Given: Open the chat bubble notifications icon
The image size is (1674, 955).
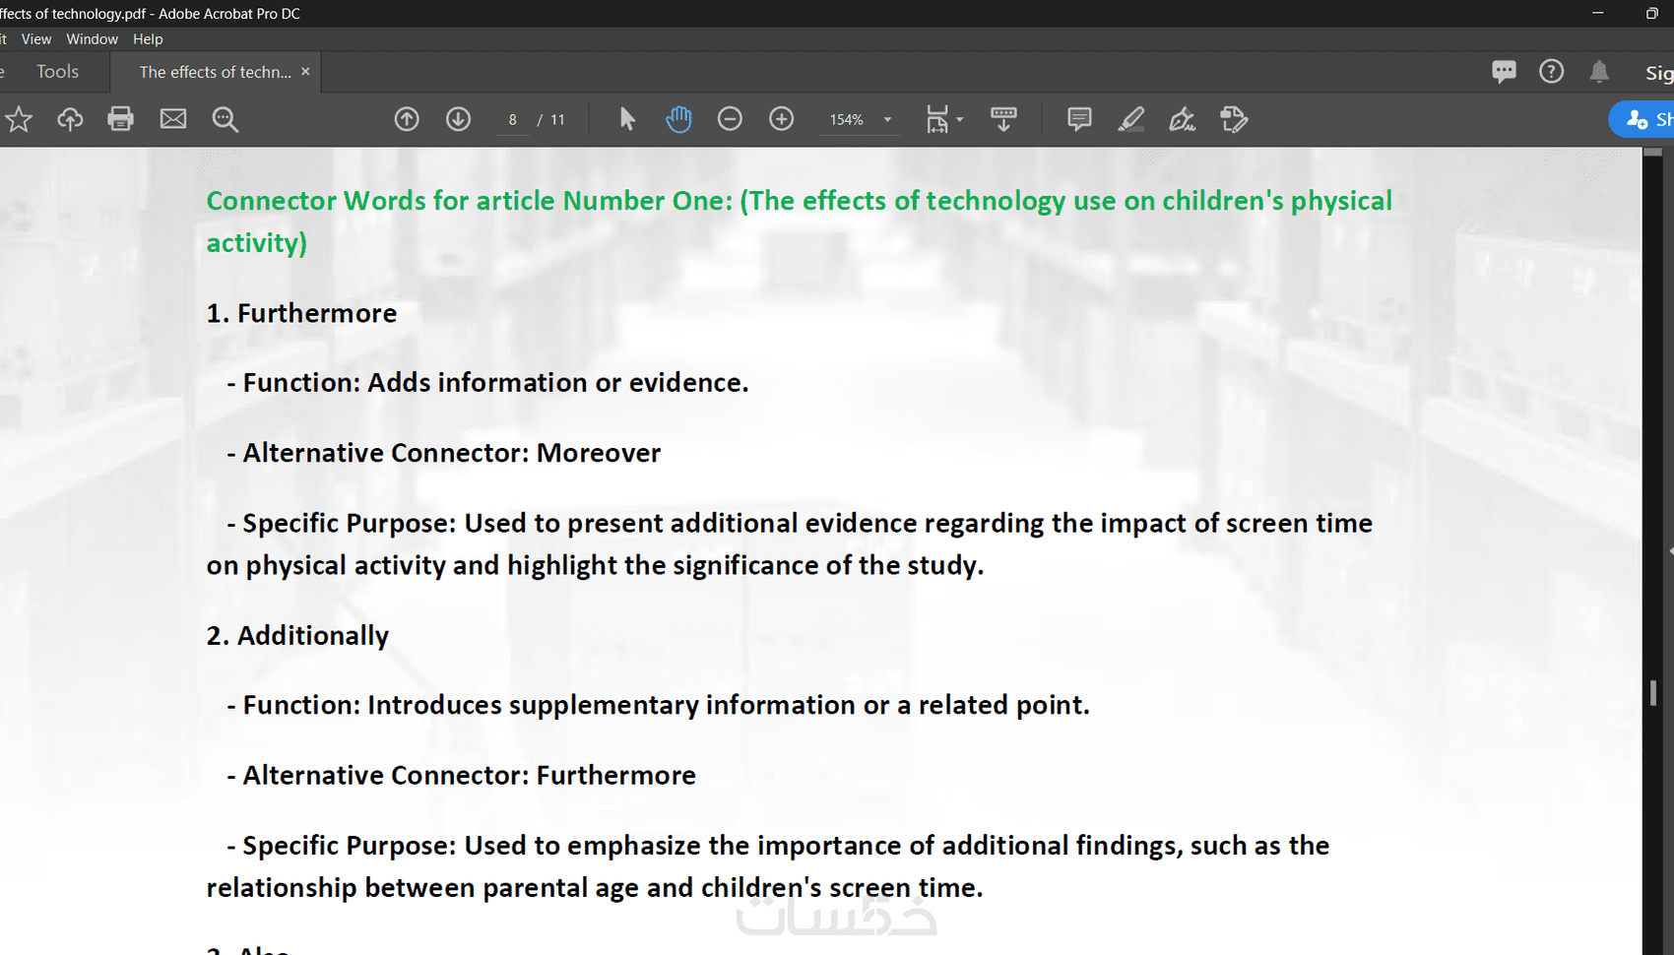Looking at the screenshot, I should click(1504, 72).
